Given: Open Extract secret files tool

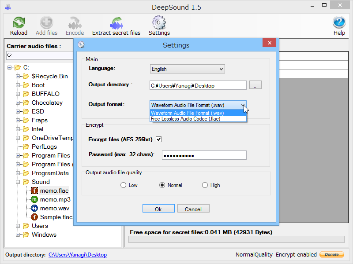Looking at the screenshot, I should pyautogui.click(x=116, y=26).
